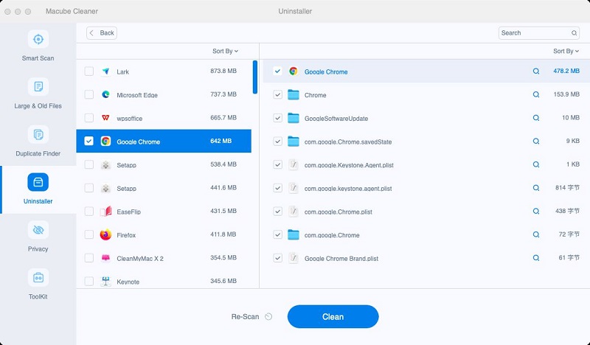Image resolution: width=590 pixels, height=345 pixels.
Task: Uncheck the Google Chrome app list checkbox
Action: pyautogui.click(x=88, y=141)
